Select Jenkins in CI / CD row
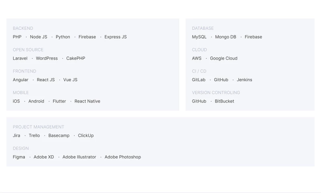The height and width of the screenshot is (193, 321). [x=244, y=80]
